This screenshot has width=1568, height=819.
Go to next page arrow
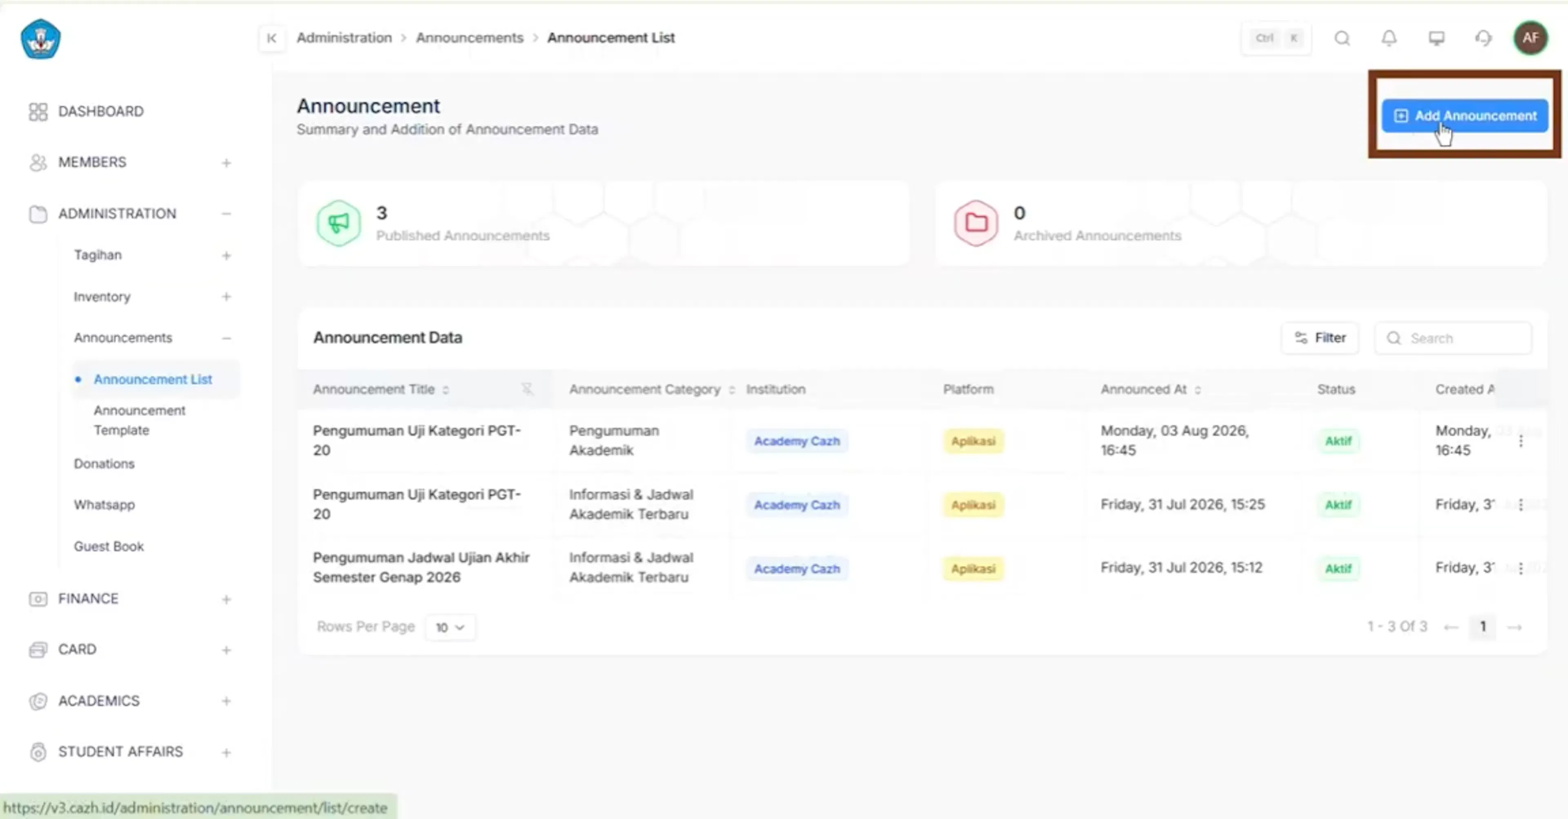1515,627
